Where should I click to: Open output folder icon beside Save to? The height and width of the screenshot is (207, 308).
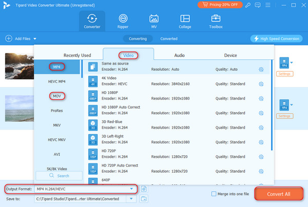144,199
